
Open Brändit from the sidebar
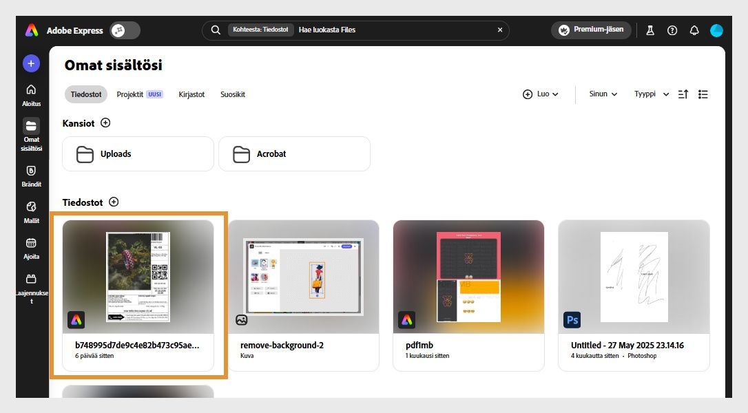pos(31,175)
